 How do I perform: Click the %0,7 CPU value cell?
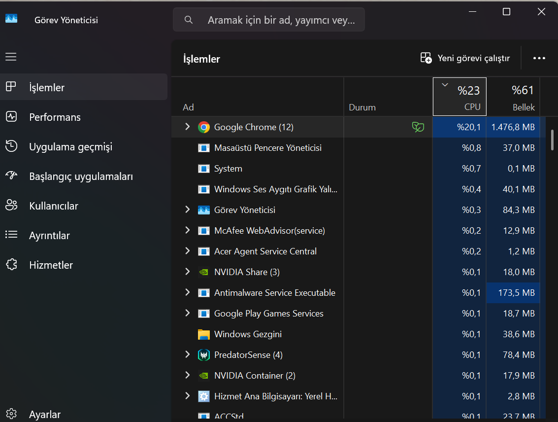pos(460,169)
